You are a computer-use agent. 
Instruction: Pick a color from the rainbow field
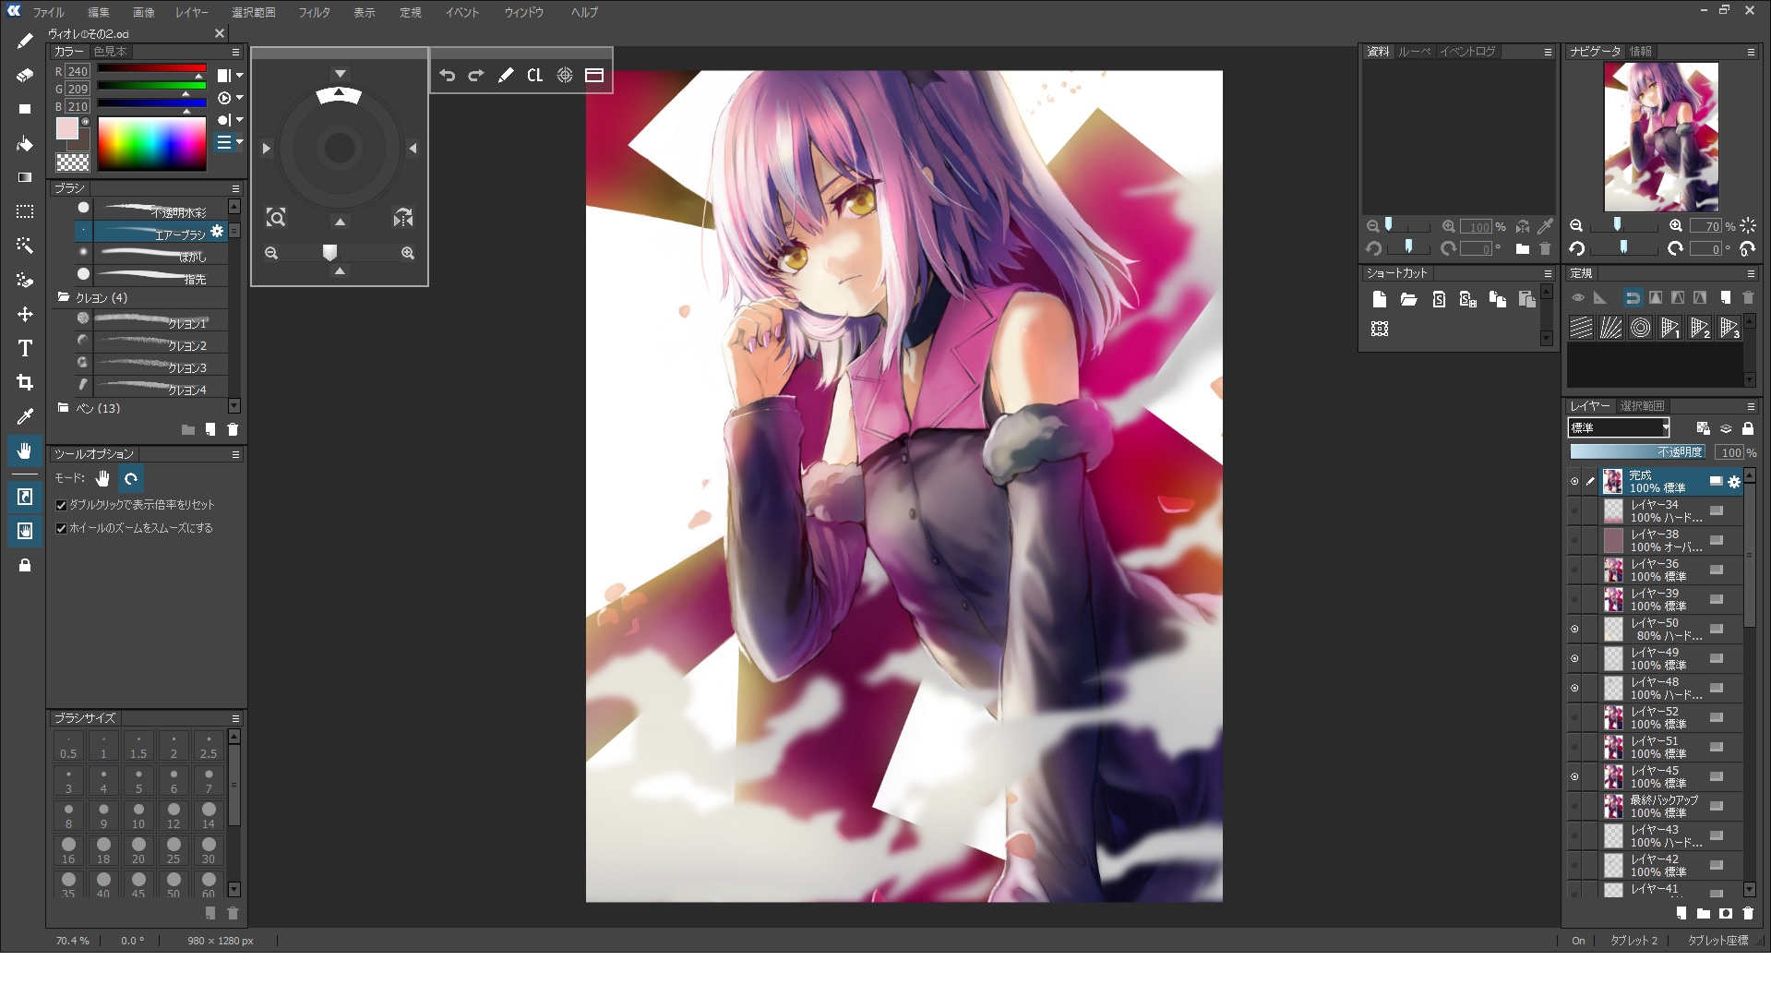[152, 143]
